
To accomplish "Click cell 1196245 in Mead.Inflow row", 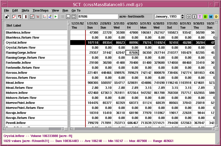I will pos(172,83).
